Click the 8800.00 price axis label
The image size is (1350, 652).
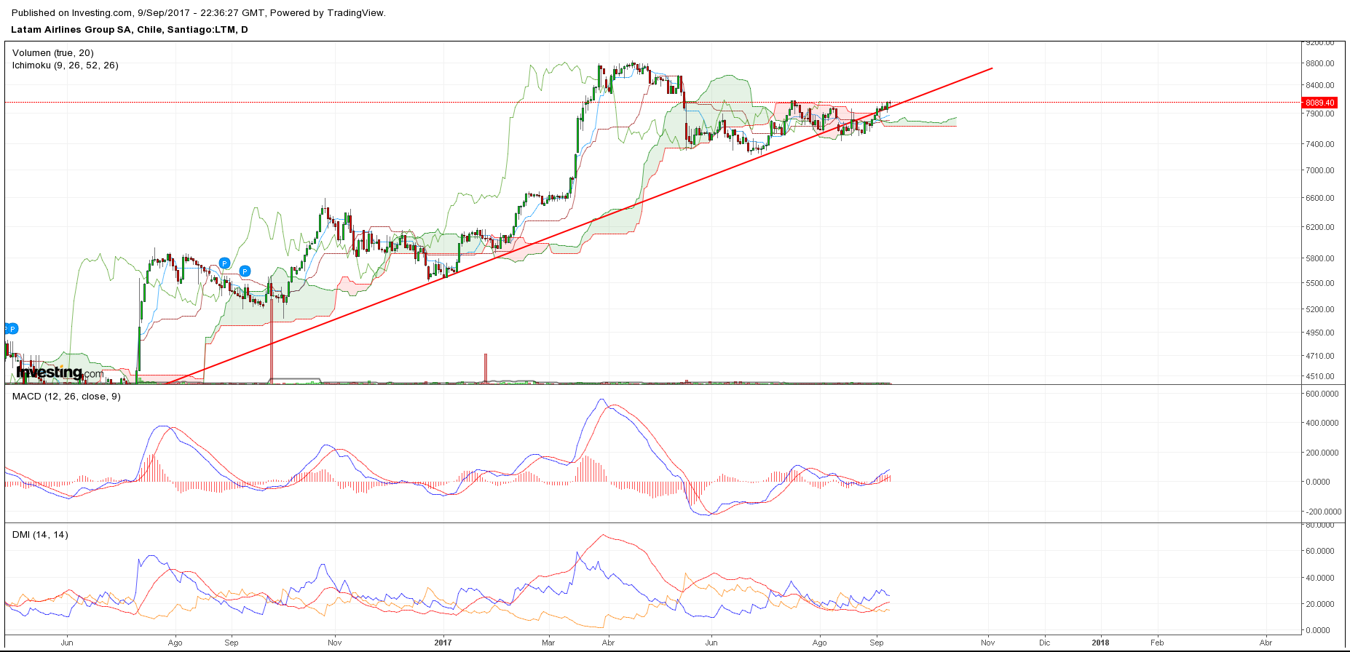(x=1320, y=64)
